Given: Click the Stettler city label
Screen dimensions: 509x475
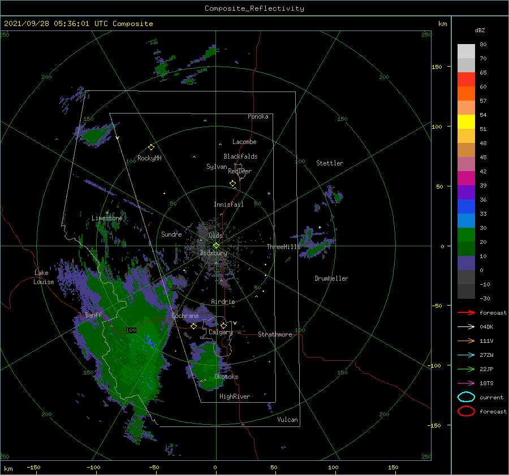Looking at the screenshot, I should point(330,163).
